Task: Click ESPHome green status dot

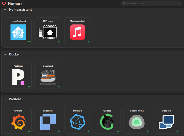Action: click(59, 42)
